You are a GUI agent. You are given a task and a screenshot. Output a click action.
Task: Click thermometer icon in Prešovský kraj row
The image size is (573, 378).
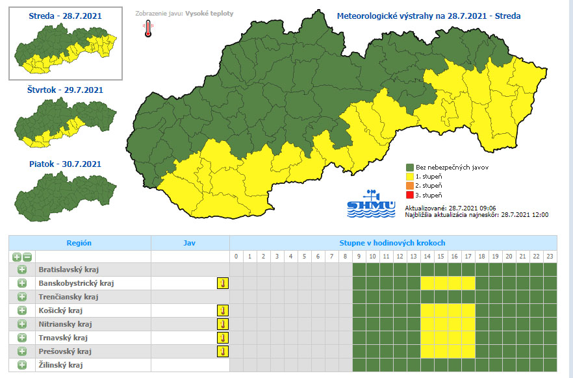coord(222,351)
